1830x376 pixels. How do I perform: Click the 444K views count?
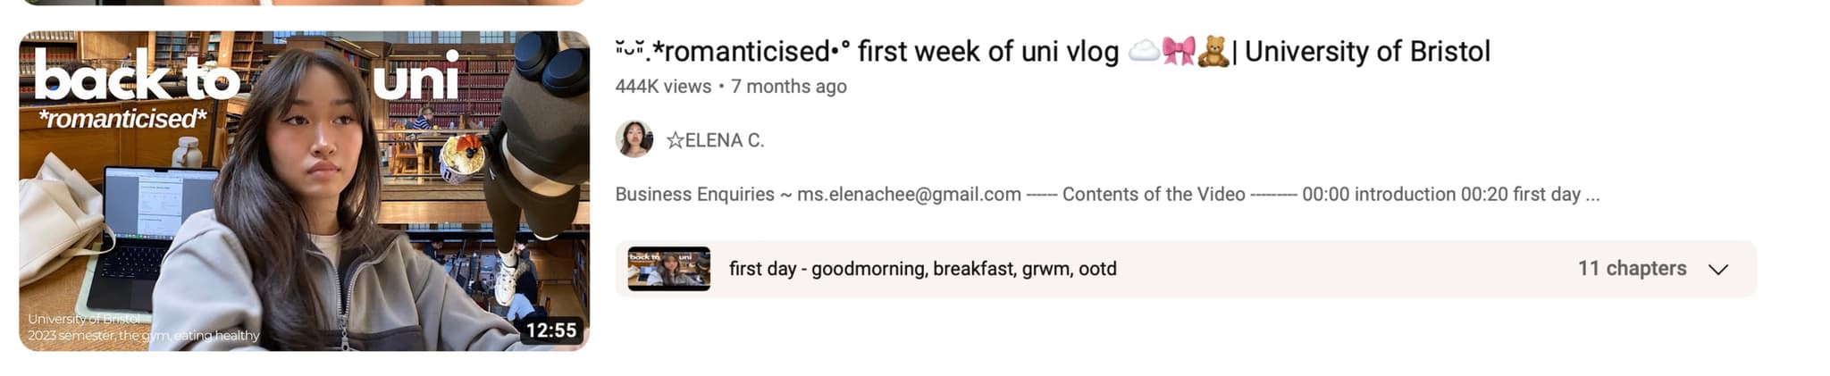pyautogui.click(x=663, y=87)
